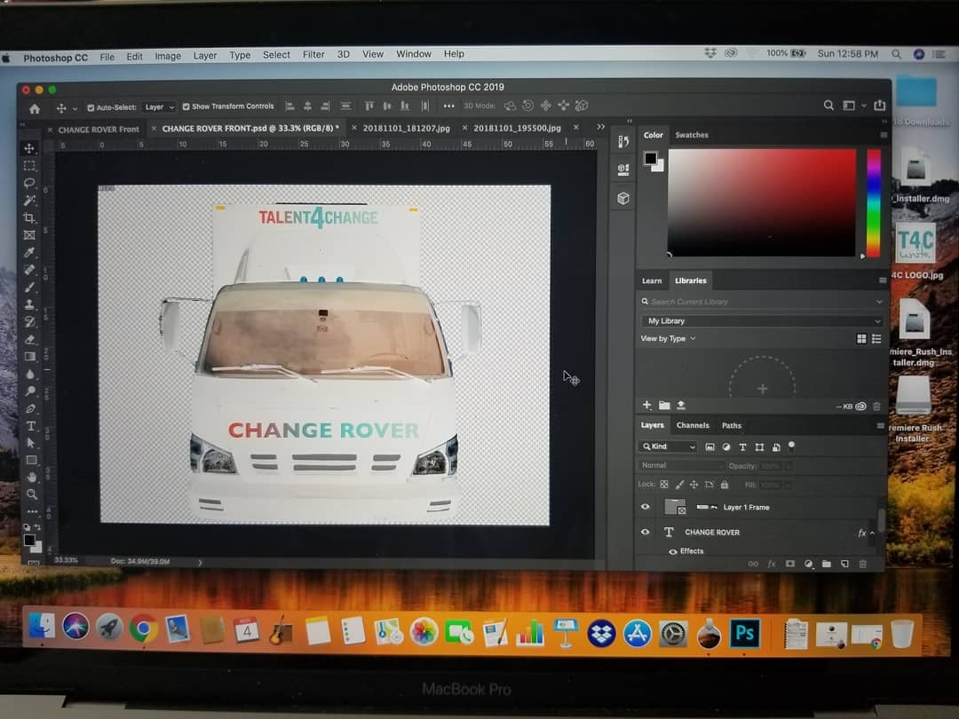Select the Gradient tool
The width and height of the screenshot is (959, 719).
click(x=29, y=357)
